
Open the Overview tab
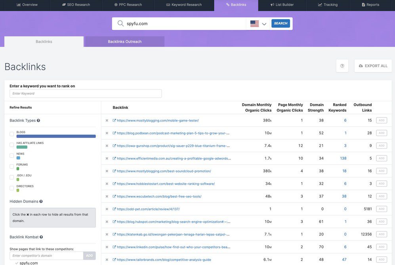[27, 5]
